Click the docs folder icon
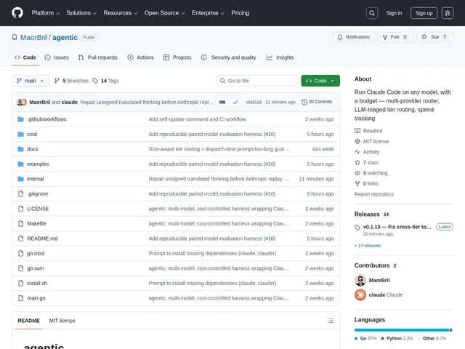Viewport: 465px width, 349px height. click(20, 149)
